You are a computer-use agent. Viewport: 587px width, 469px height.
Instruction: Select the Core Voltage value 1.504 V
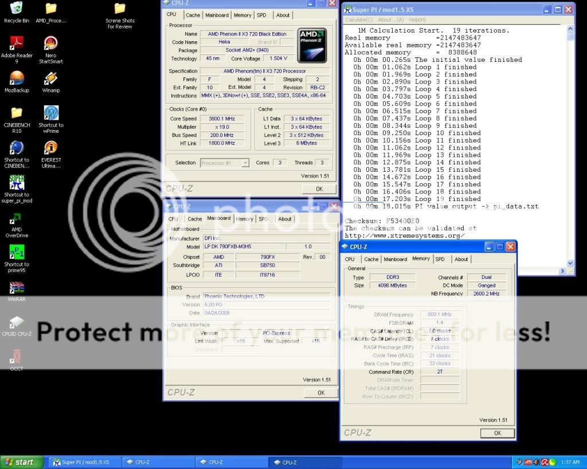pyautogui.click(x=278, y=58)
